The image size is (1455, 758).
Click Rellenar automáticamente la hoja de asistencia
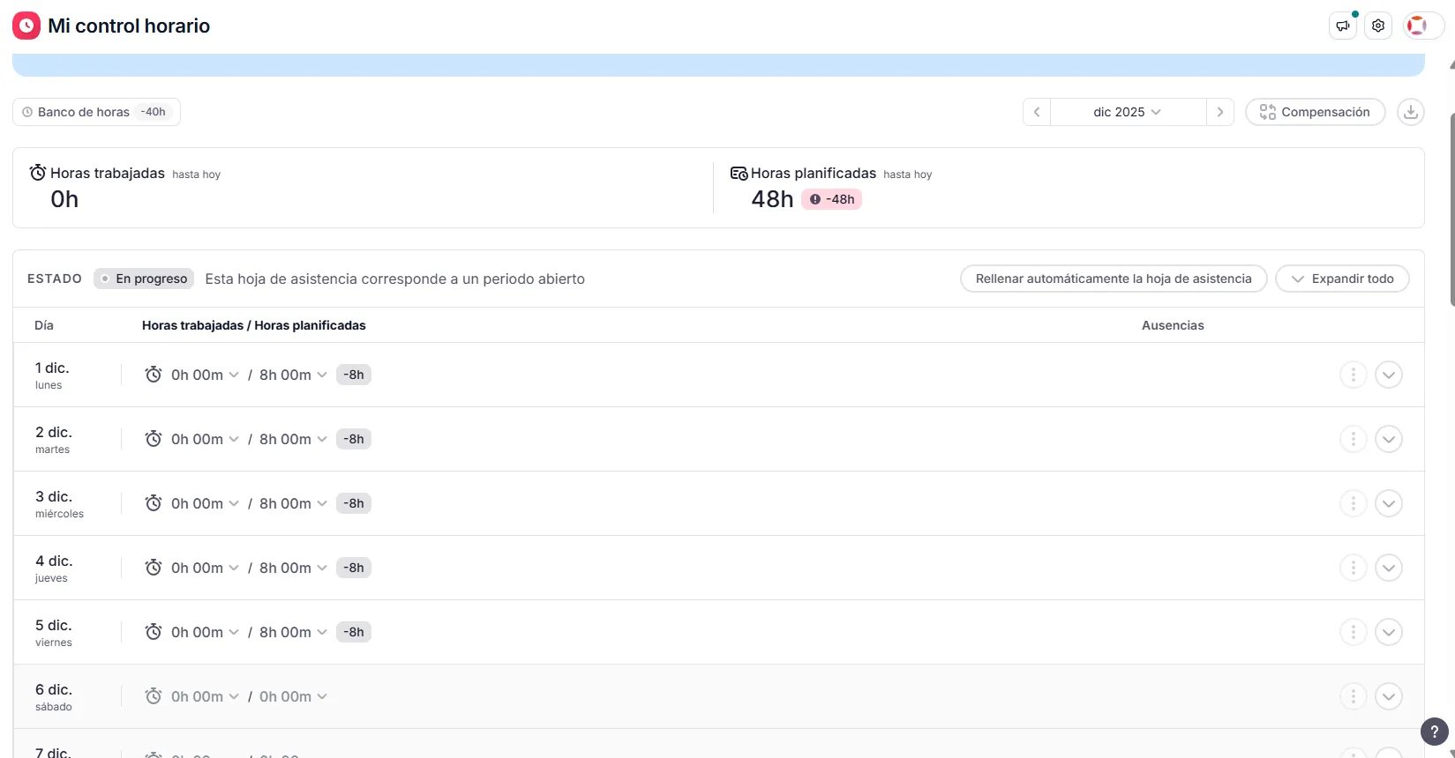(x=1113, y=279)
